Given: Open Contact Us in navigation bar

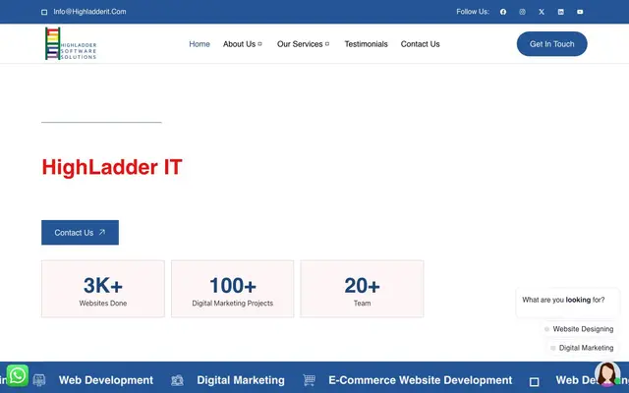Looking at the screenshot, I should [x=420, y=44].
